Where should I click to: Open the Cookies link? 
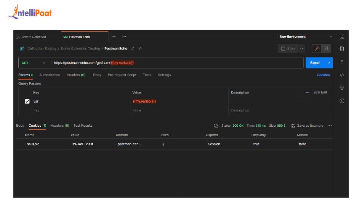pyautogui.click(x=323, y=75)
